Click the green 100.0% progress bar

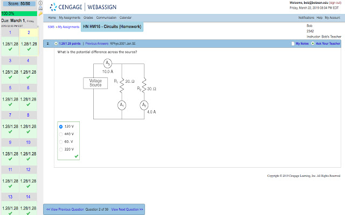pyautogui.click(x=19, y=13)
